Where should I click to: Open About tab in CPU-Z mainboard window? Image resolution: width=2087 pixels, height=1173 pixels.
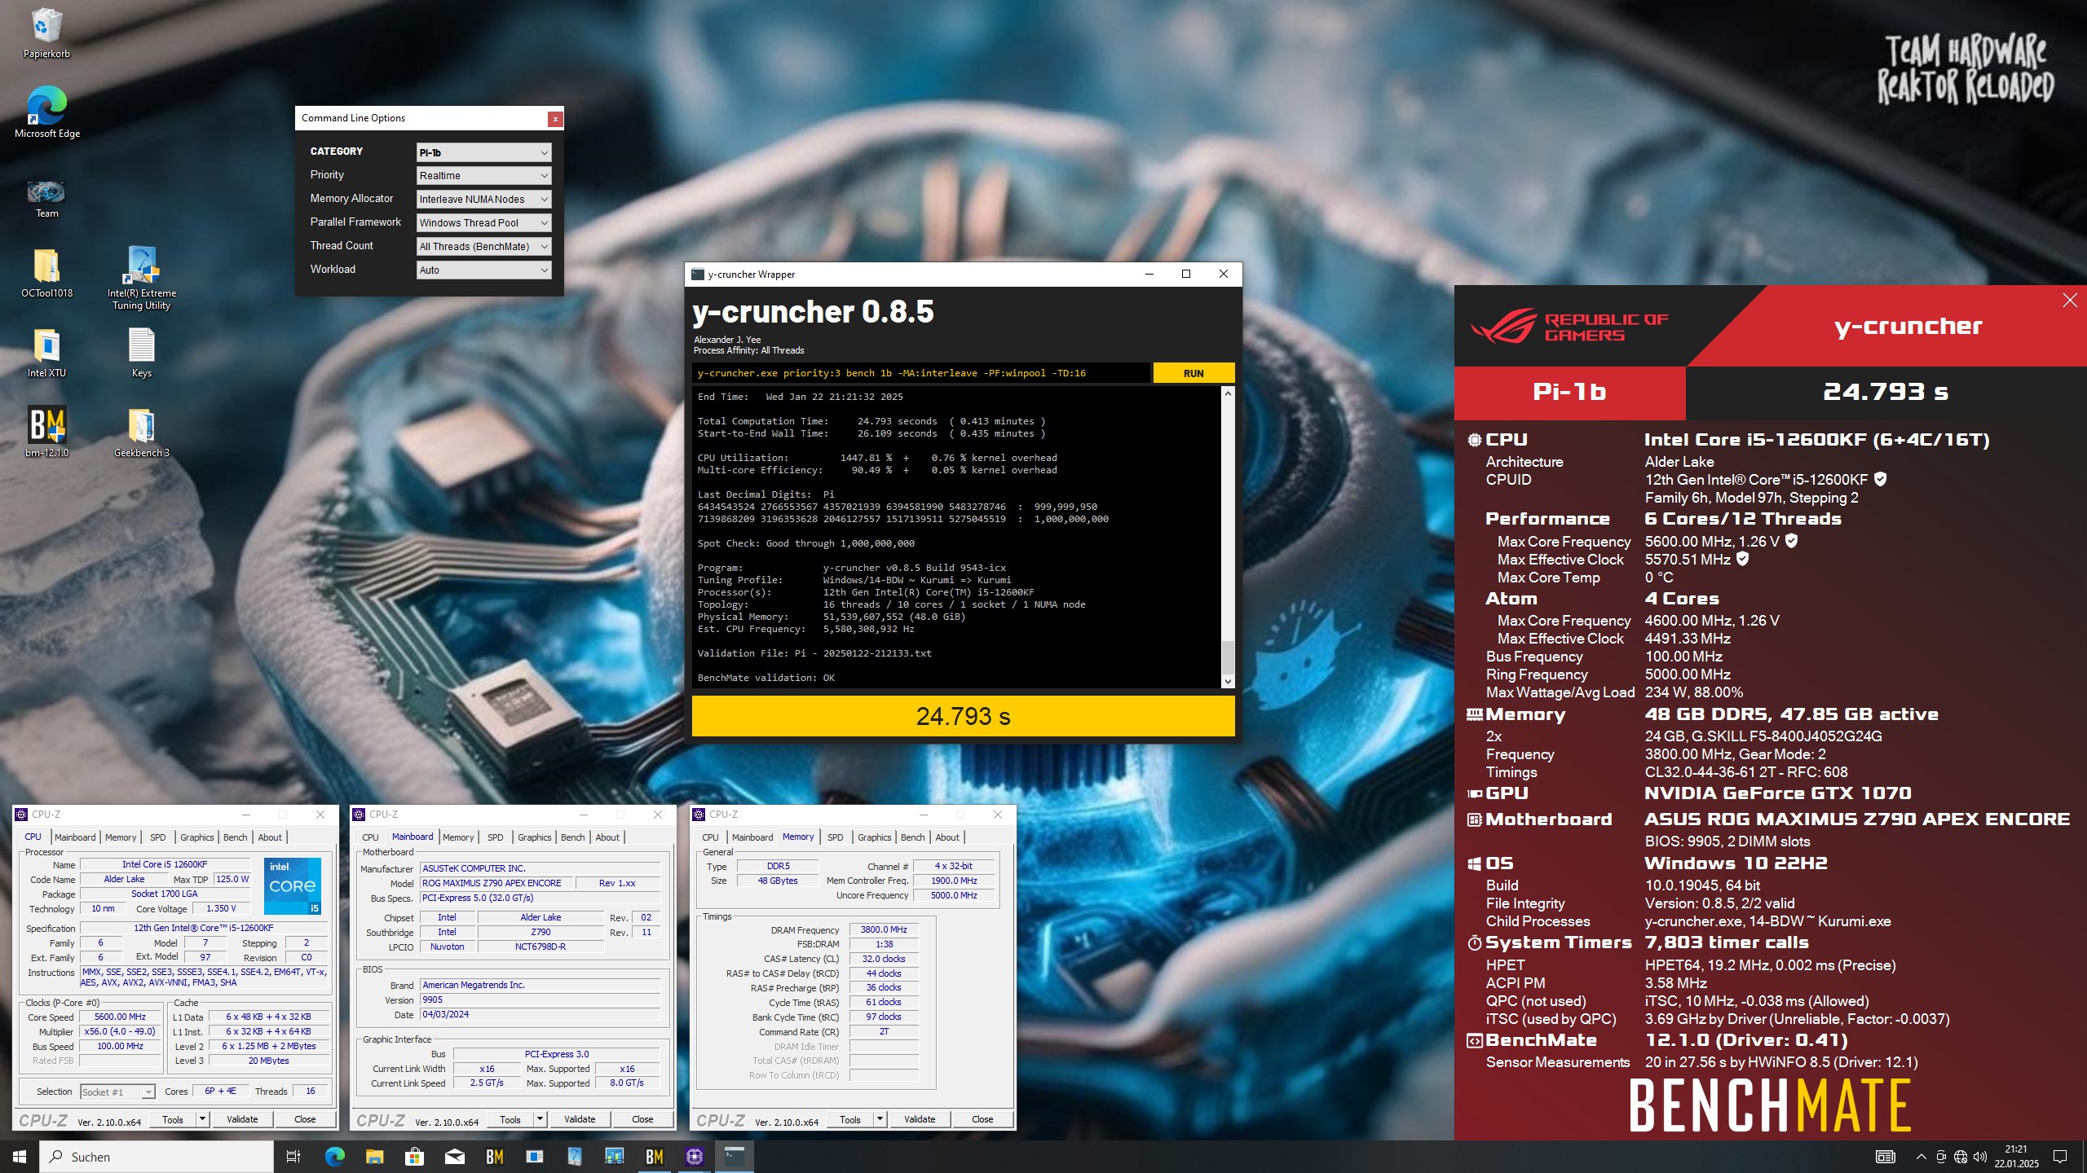click(607, 837)
